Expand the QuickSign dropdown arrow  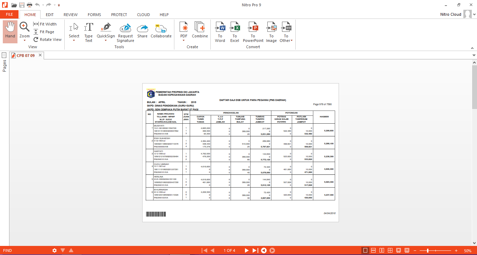pos(106,40)
